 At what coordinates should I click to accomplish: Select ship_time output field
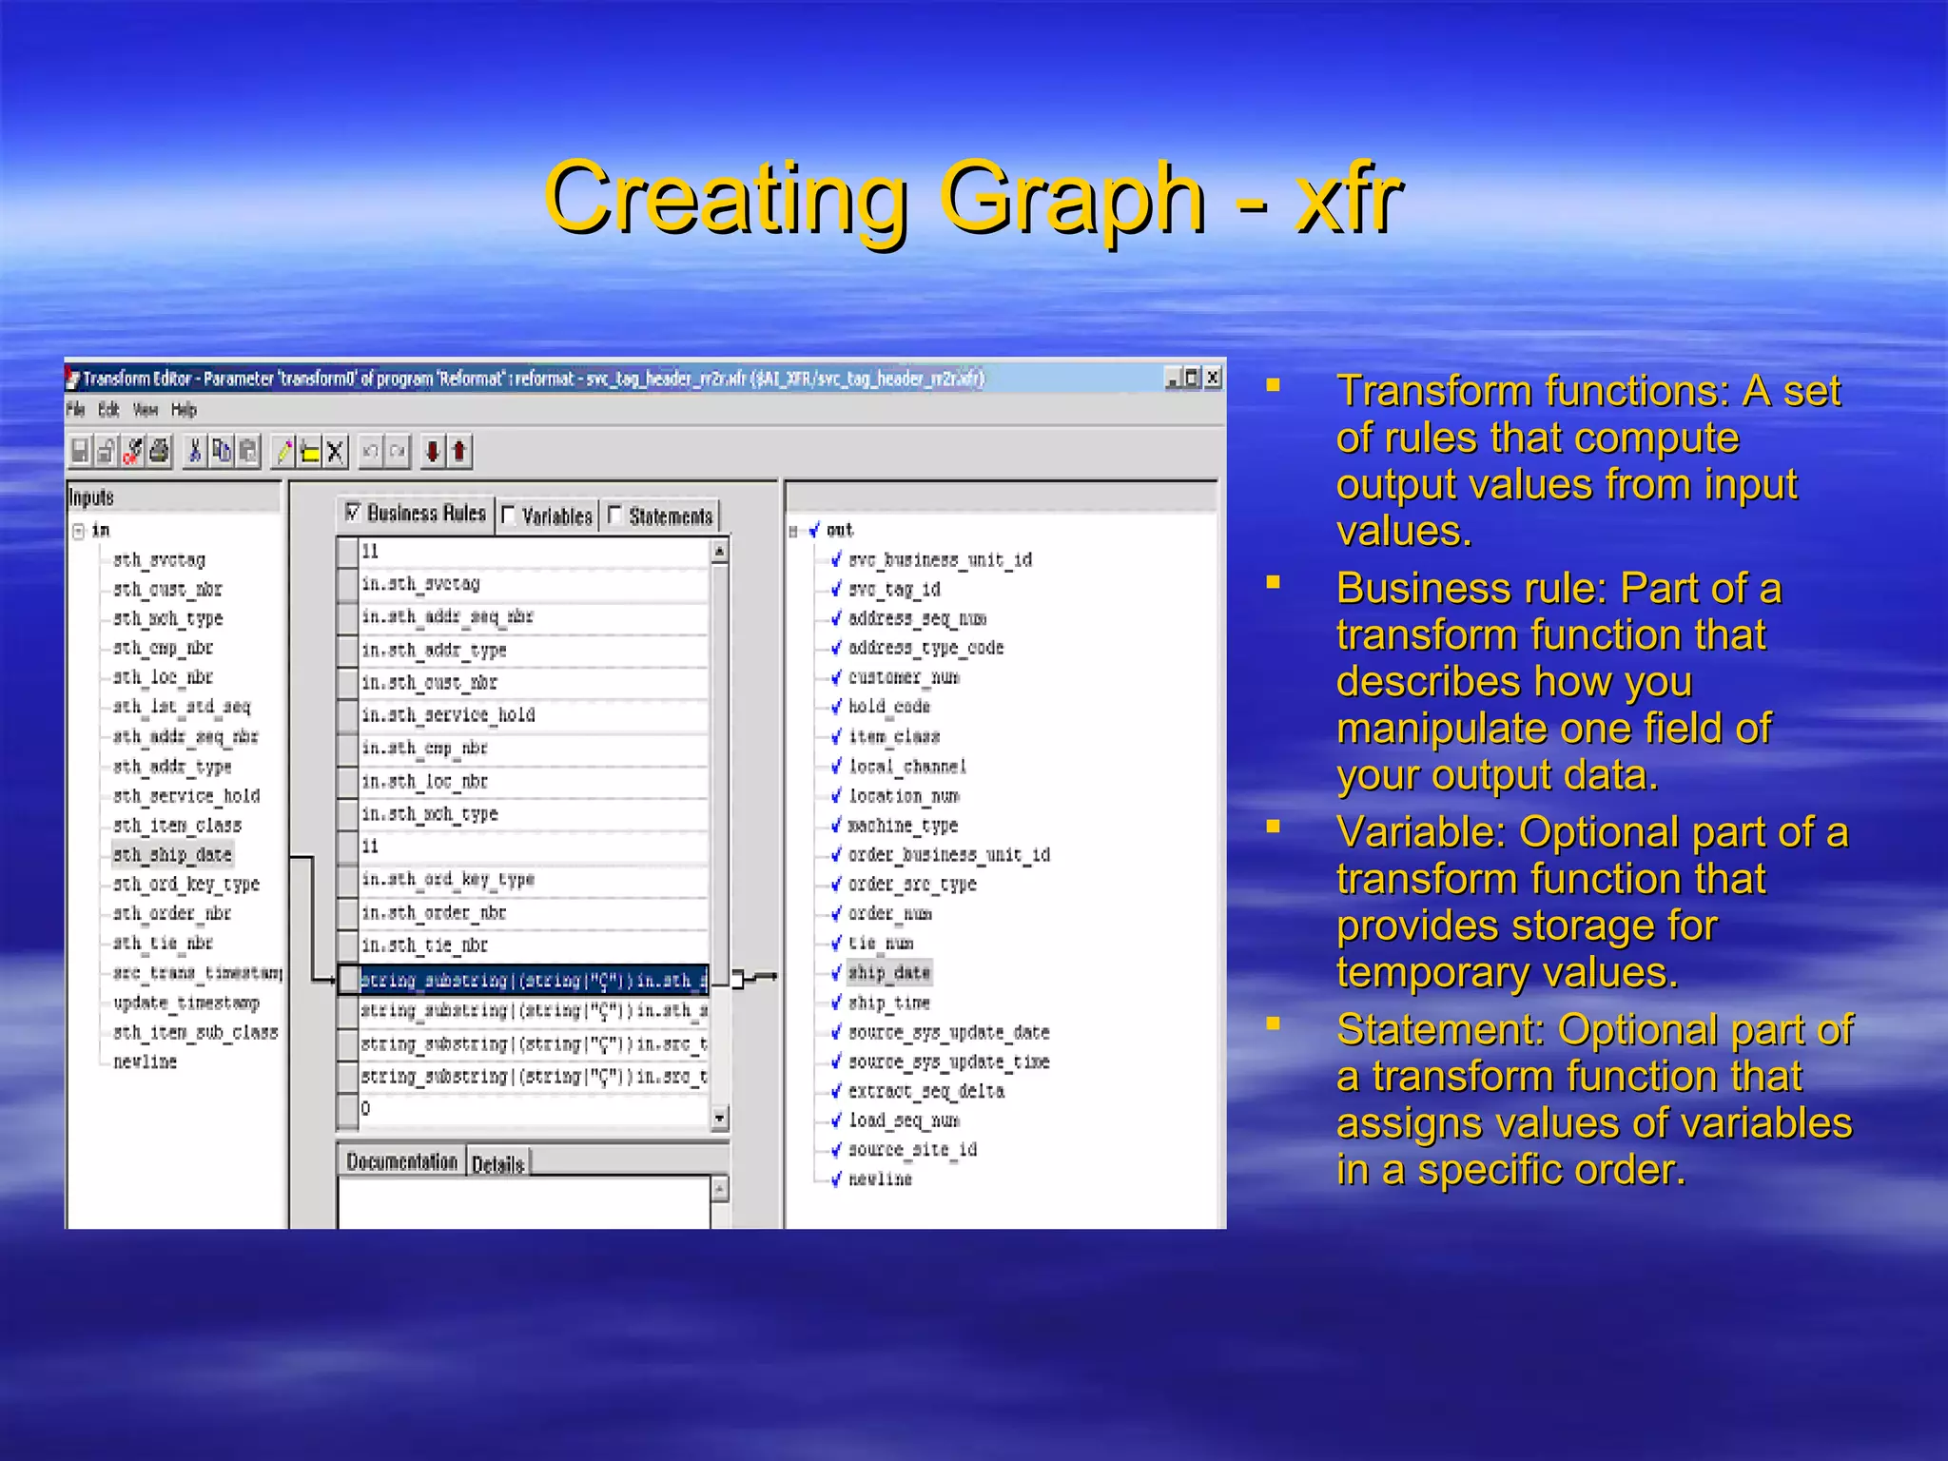pos(889,1003)
